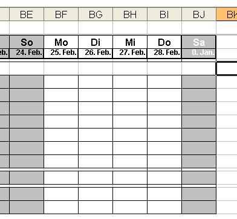Select the '0. Jan.' date cell

click(199, 53)
